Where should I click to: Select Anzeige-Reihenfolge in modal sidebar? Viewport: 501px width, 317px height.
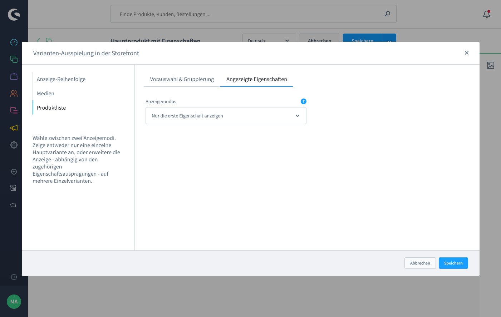coord(61,79)
